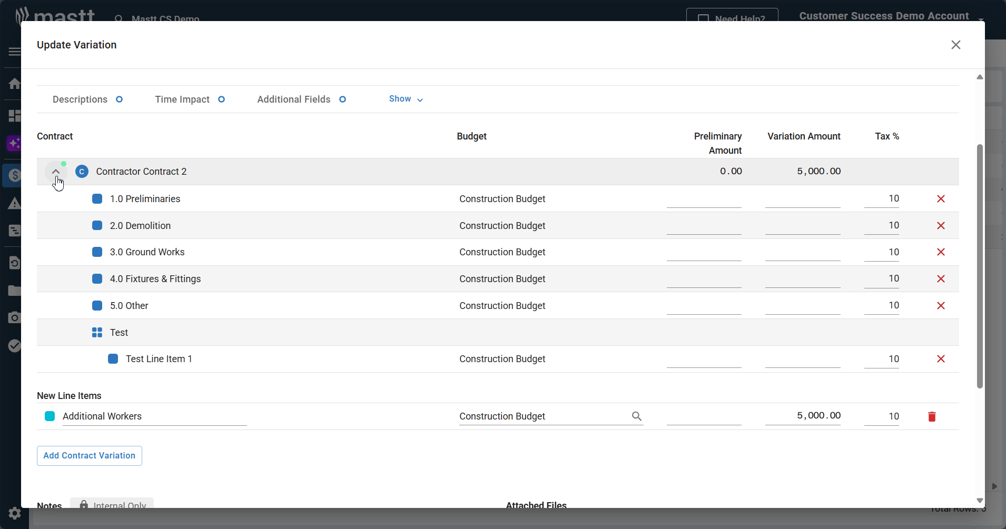Close the Update Variation dialog

pos(955,45)
